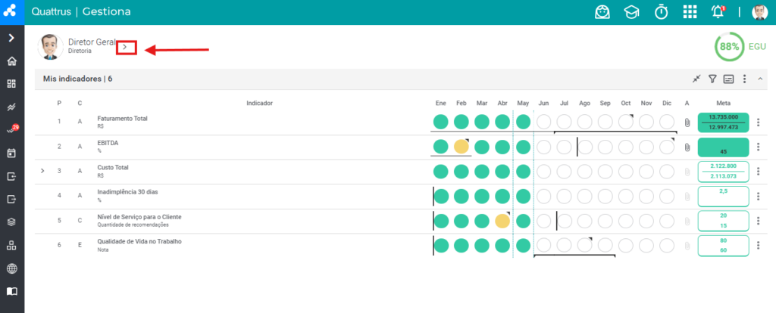Click empty Oct circle for Faturamento Total

click(x=626, y=122)
